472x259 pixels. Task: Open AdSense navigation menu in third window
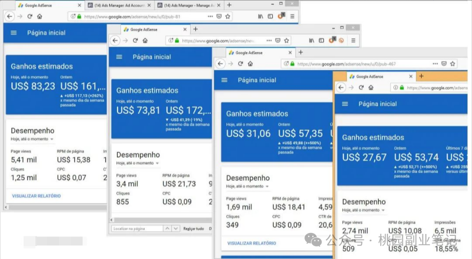tap(224, 80)
